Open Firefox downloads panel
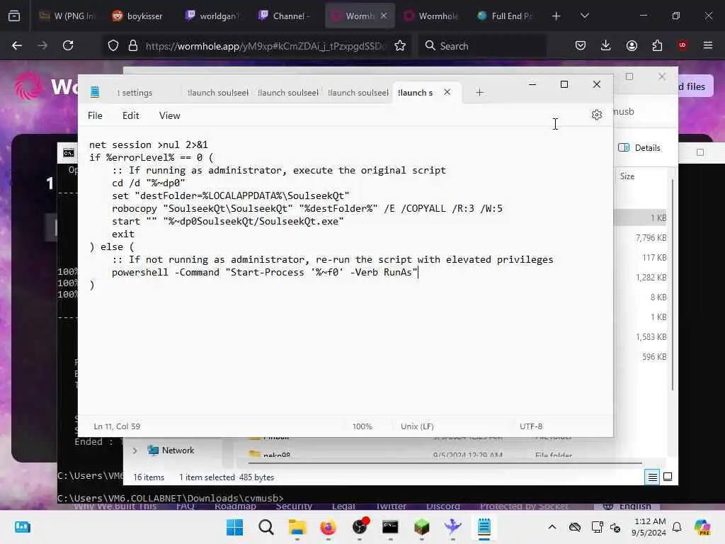725x544 pixels. [x=606, y=45]
